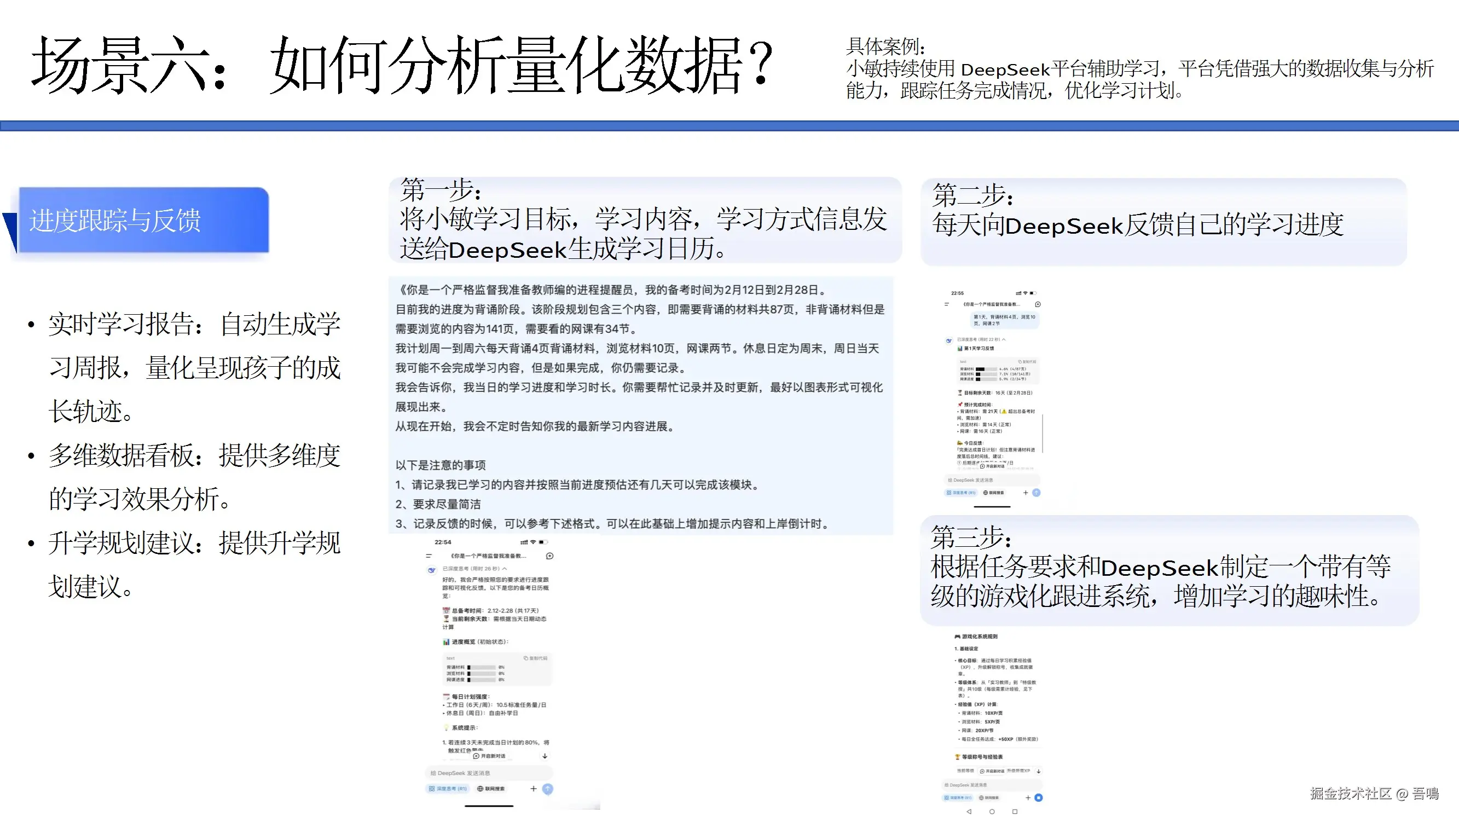Viewport: 1459px width, 821px height.
Task: Toggle 深度思考 (R1) in gamification rules chat
Action: point(957,797)
